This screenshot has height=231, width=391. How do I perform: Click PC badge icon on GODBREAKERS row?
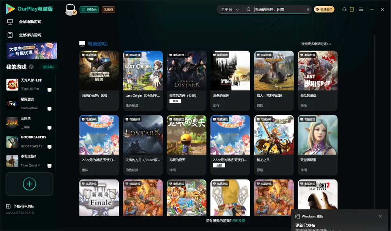49,147
